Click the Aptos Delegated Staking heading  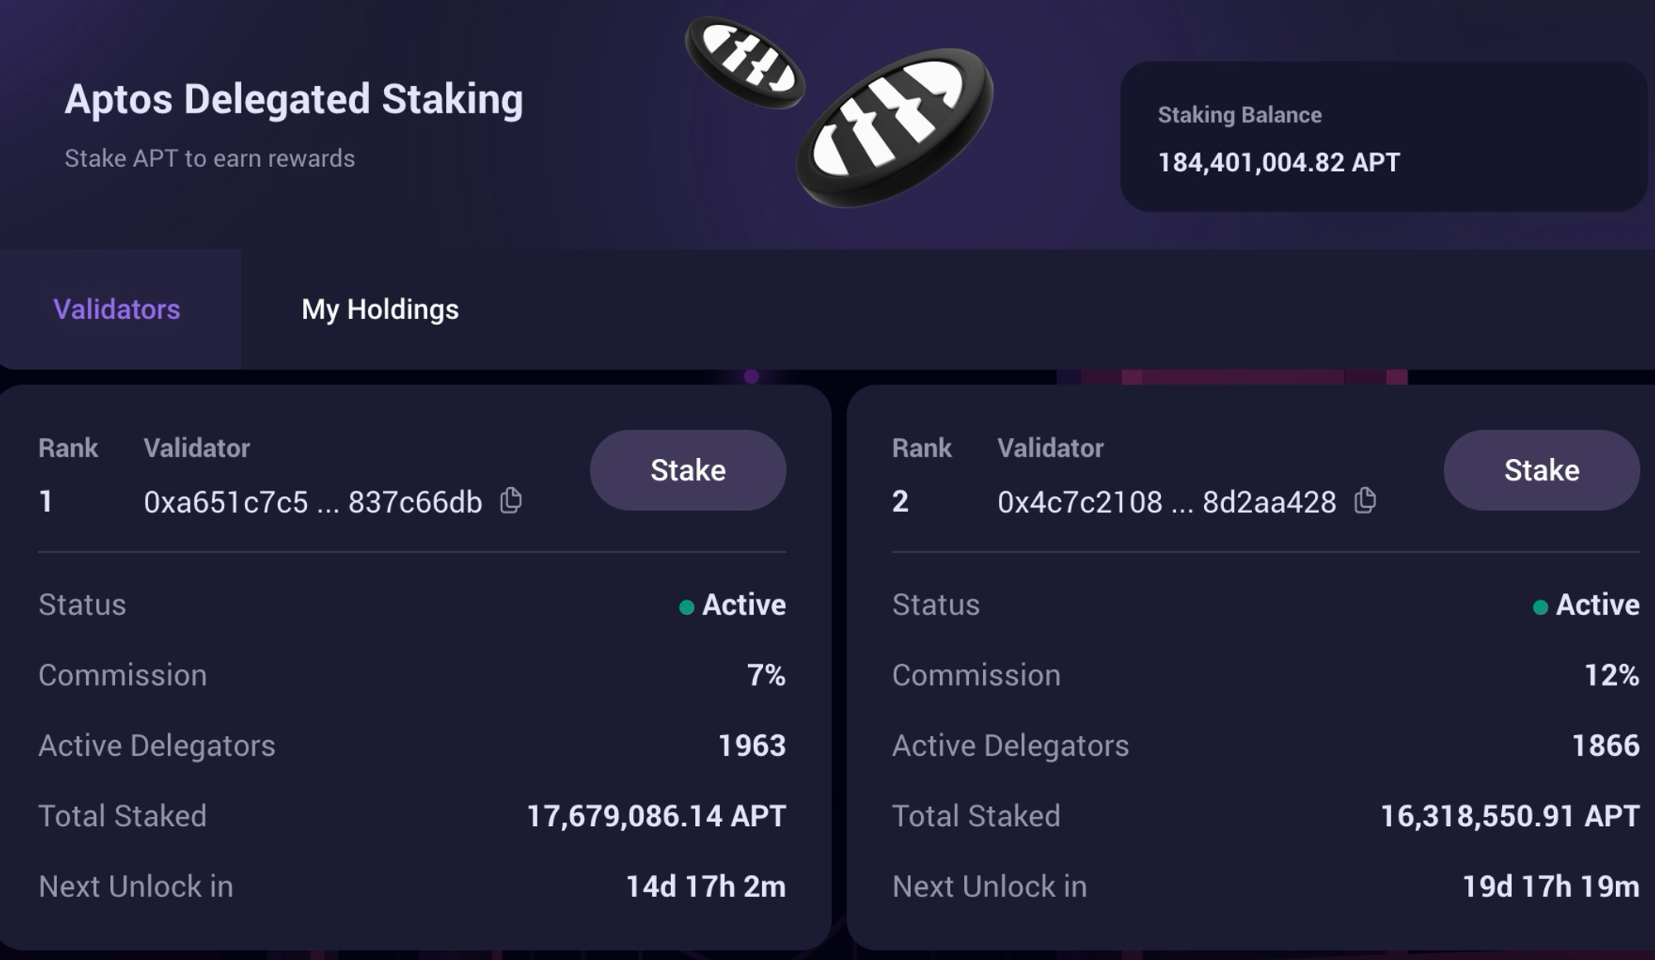pos(294,99)
